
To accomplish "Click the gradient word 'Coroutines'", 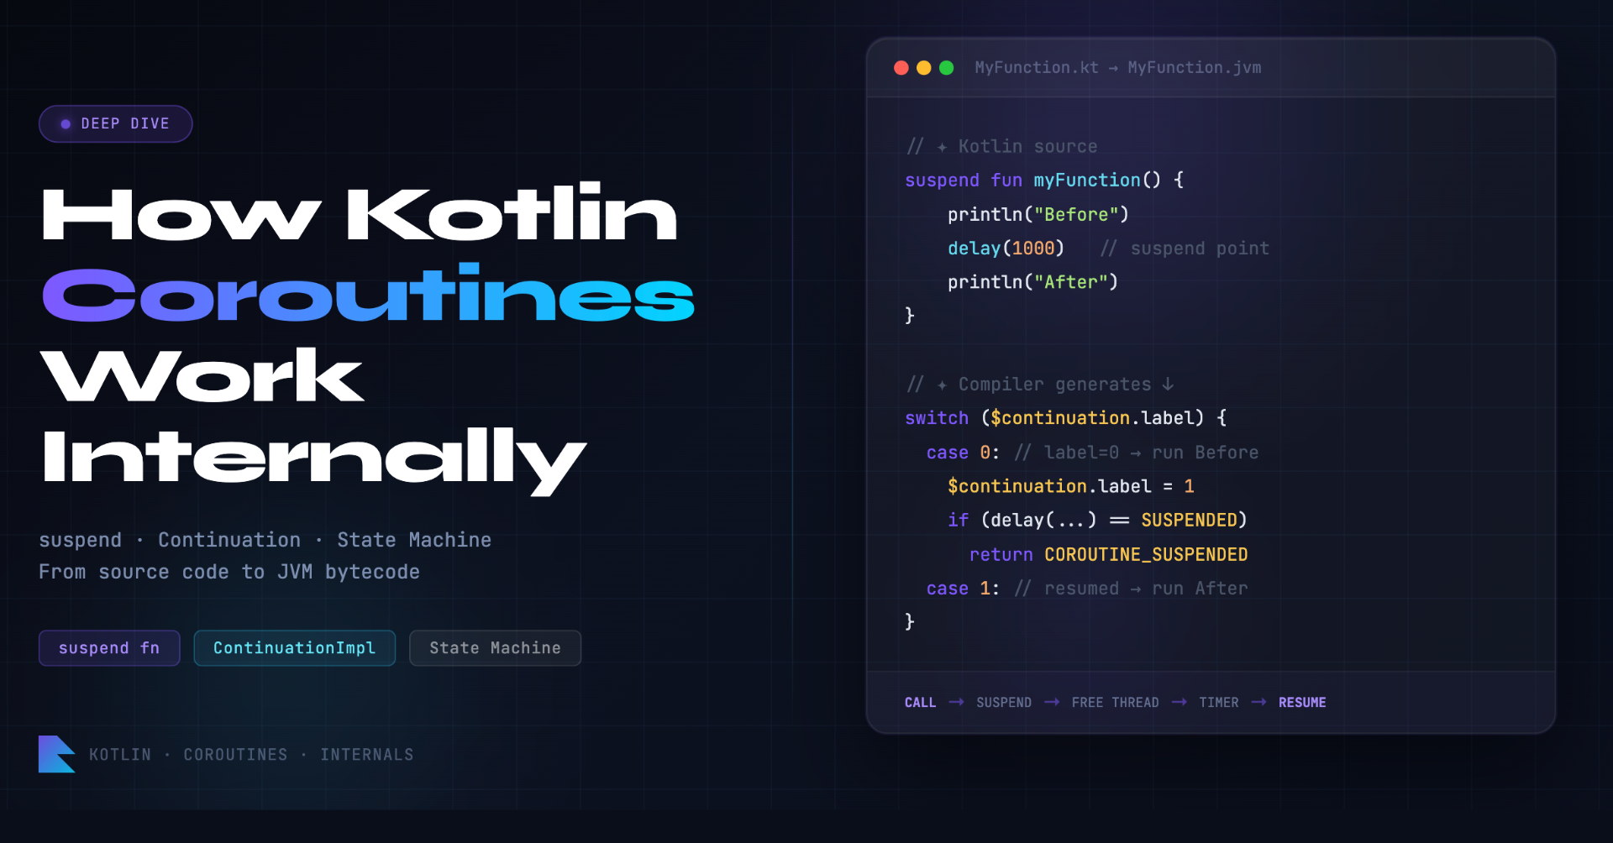I will point(368,294).
